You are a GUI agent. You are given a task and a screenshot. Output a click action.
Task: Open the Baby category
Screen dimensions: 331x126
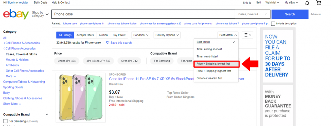[x=6, y=93]
